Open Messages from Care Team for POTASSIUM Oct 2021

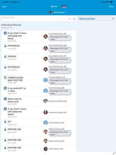(60, 50)
